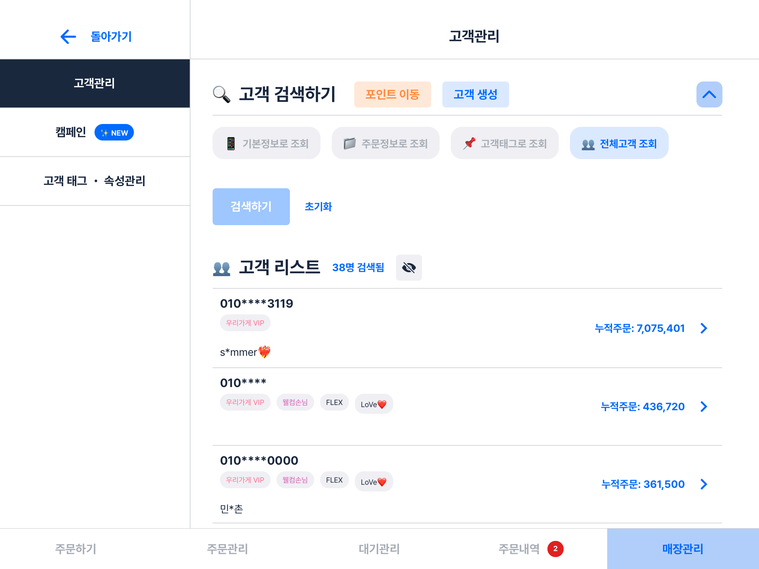Open 고객 태그 · 속성관리 menu
Image resolution: width=759 pixels, height=569 pixels.
(95, 181)
